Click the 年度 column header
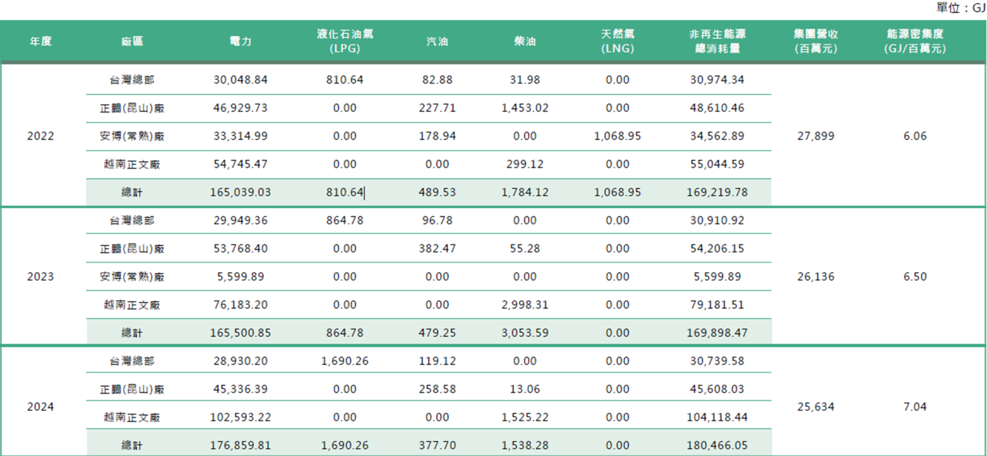The height and width of the screenshot is (456, 987). [41, 41]
